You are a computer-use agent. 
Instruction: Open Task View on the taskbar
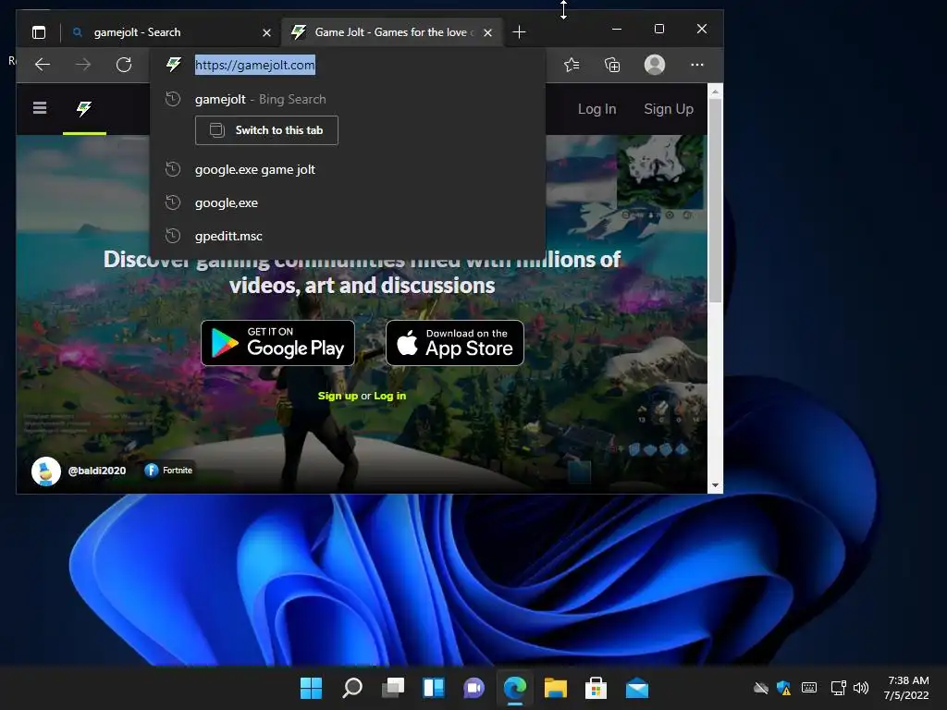tap(392, 688)
